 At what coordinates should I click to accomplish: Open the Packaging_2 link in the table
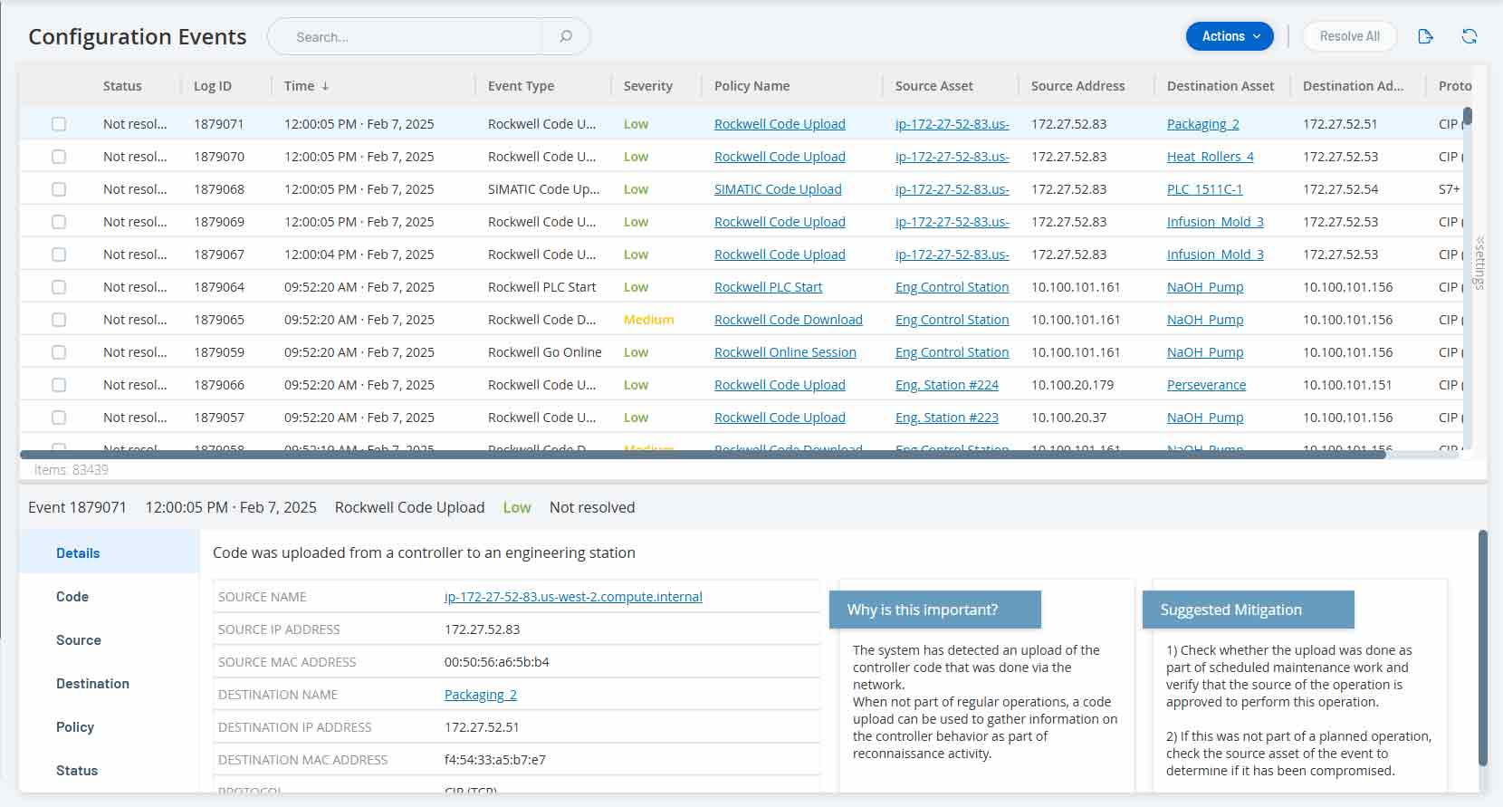[1202, 124]
